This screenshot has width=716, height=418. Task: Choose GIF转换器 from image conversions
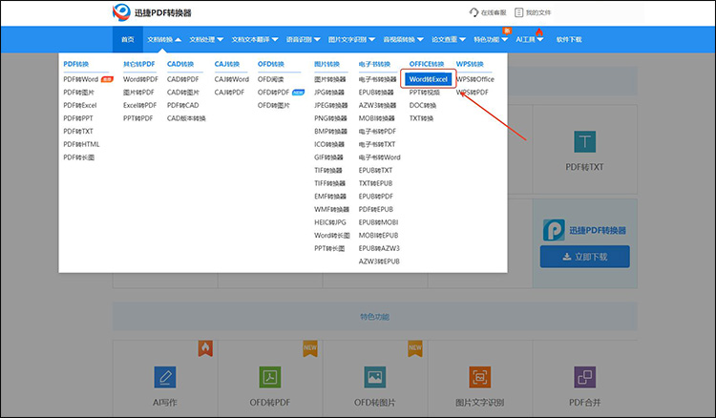tap(328, 157)
